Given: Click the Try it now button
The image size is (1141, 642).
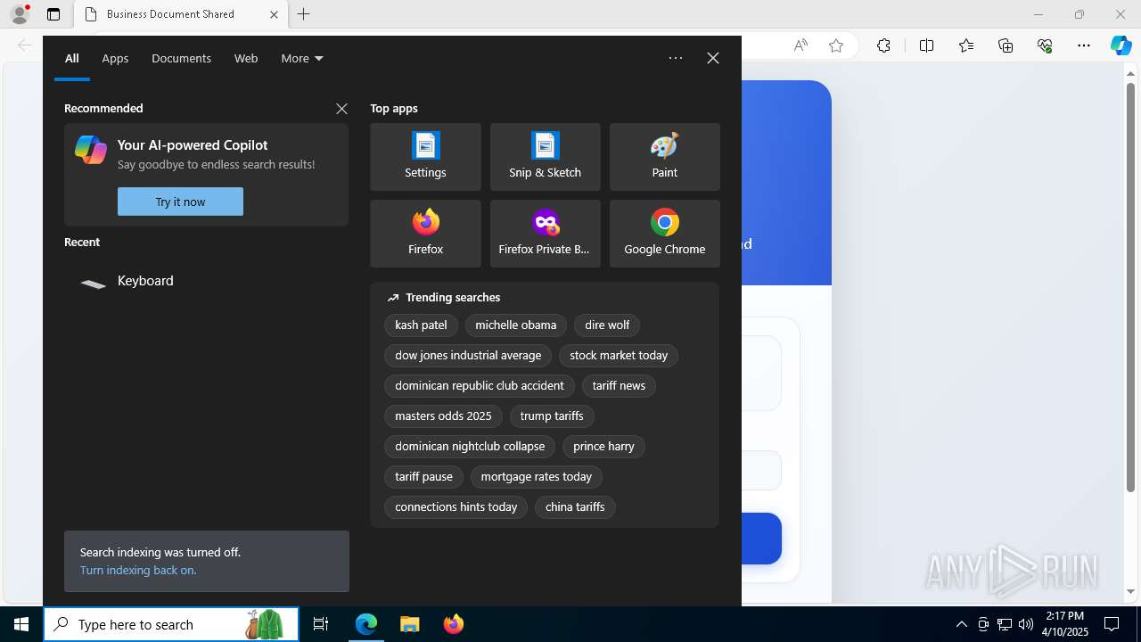Looking at the screenshot, I should click(180, 202).
